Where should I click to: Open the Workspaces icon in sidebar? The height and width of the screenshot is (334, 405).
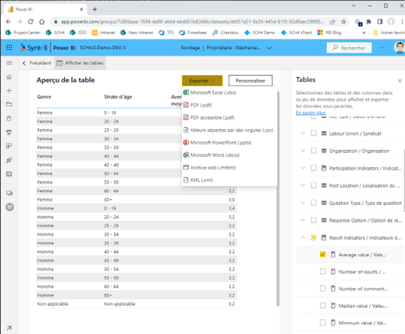coord(9,193)
